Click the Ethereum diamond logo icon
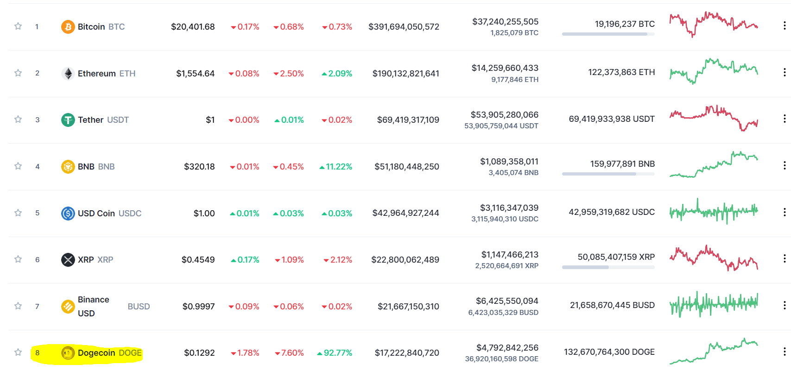 [68, 74]
